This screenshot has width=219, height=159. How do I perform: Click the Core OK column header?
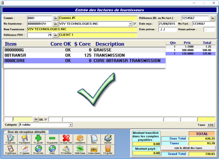tap(60, 44)
